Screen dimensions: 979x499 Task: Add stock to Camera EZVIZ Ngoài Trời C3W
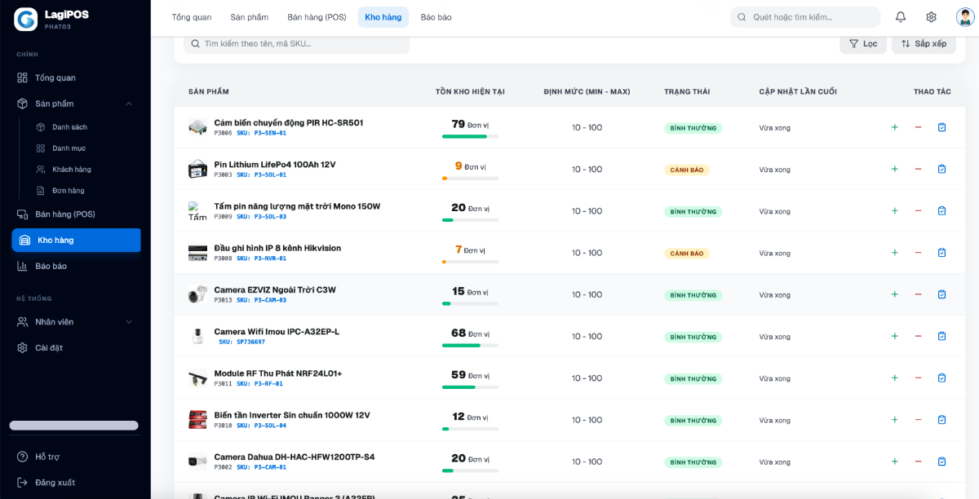[x=894, y=294]
